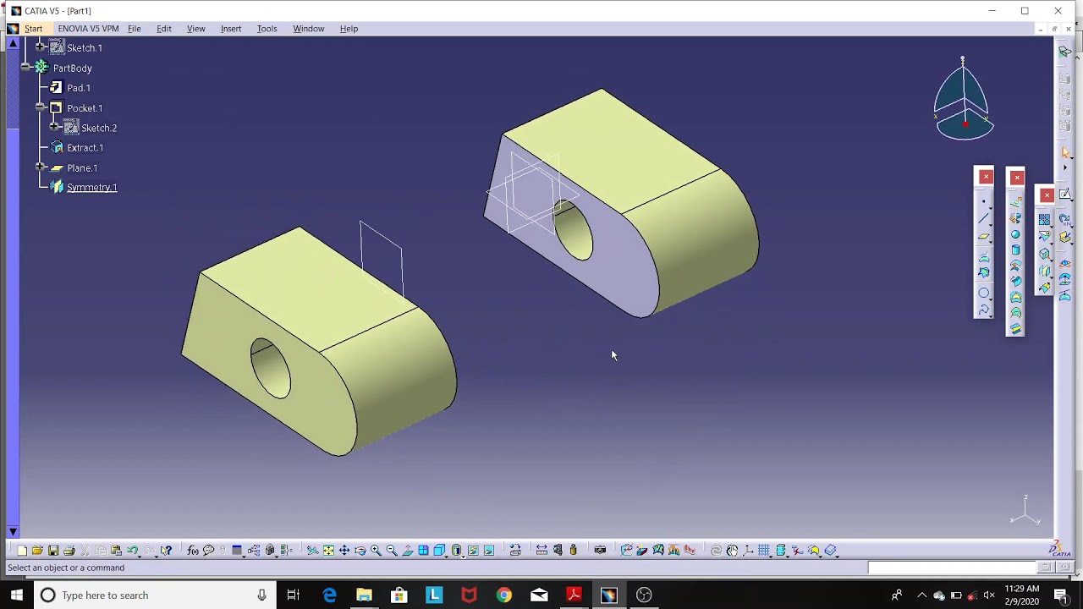
Task: Open the ENOVIA V5 VPM menu
Action: 88,29
